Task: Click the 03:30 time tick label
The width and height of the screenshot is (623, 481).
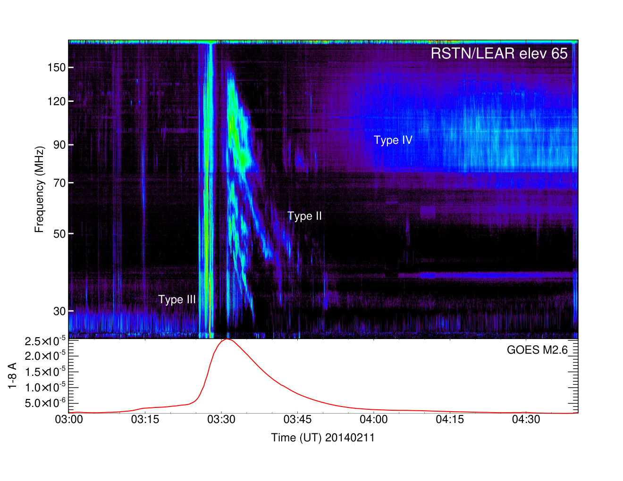Action: pos(221,419)
